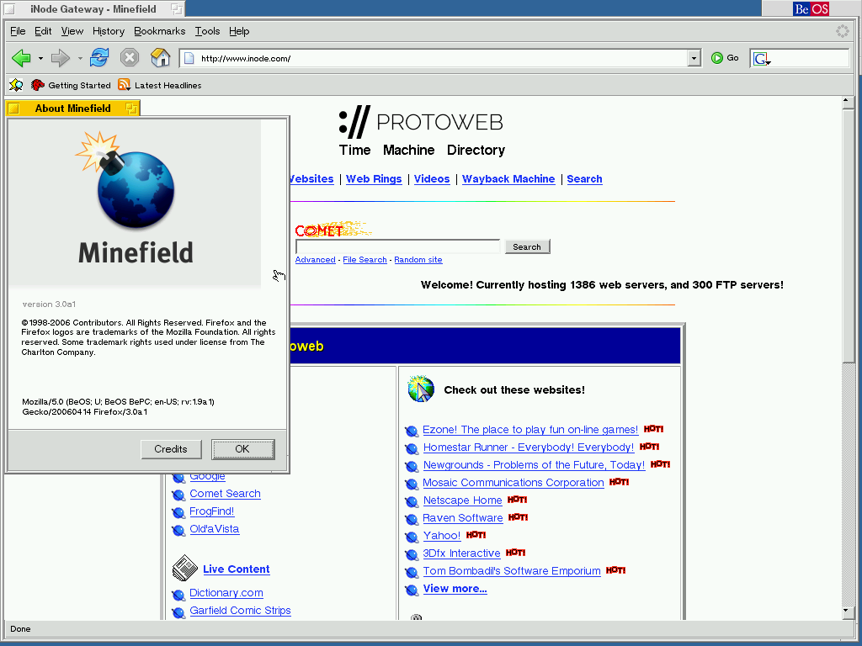Screen dimensions: 862x646
Task: Click the vertical scrollbar up arrow
Action: click(x=849, y=102)
